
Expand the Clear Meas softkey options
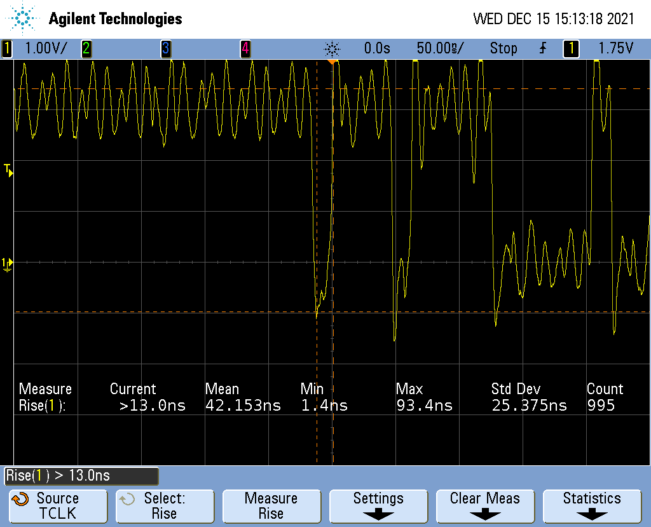[485, 505]
